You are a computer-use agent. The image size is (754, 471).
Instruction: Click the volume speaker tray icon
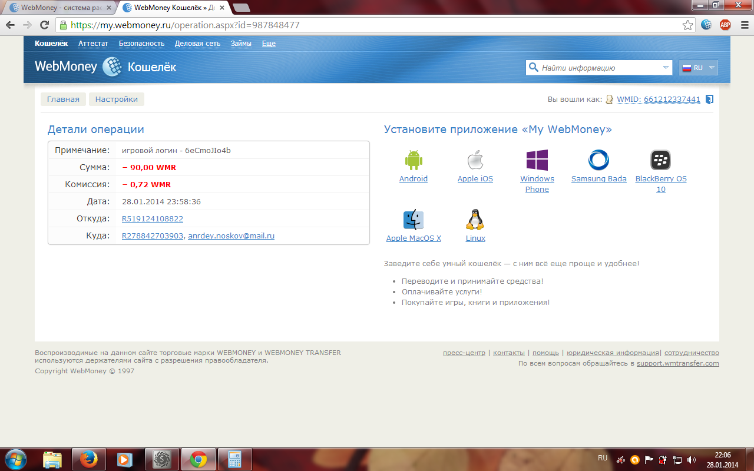tap(692, 459)
